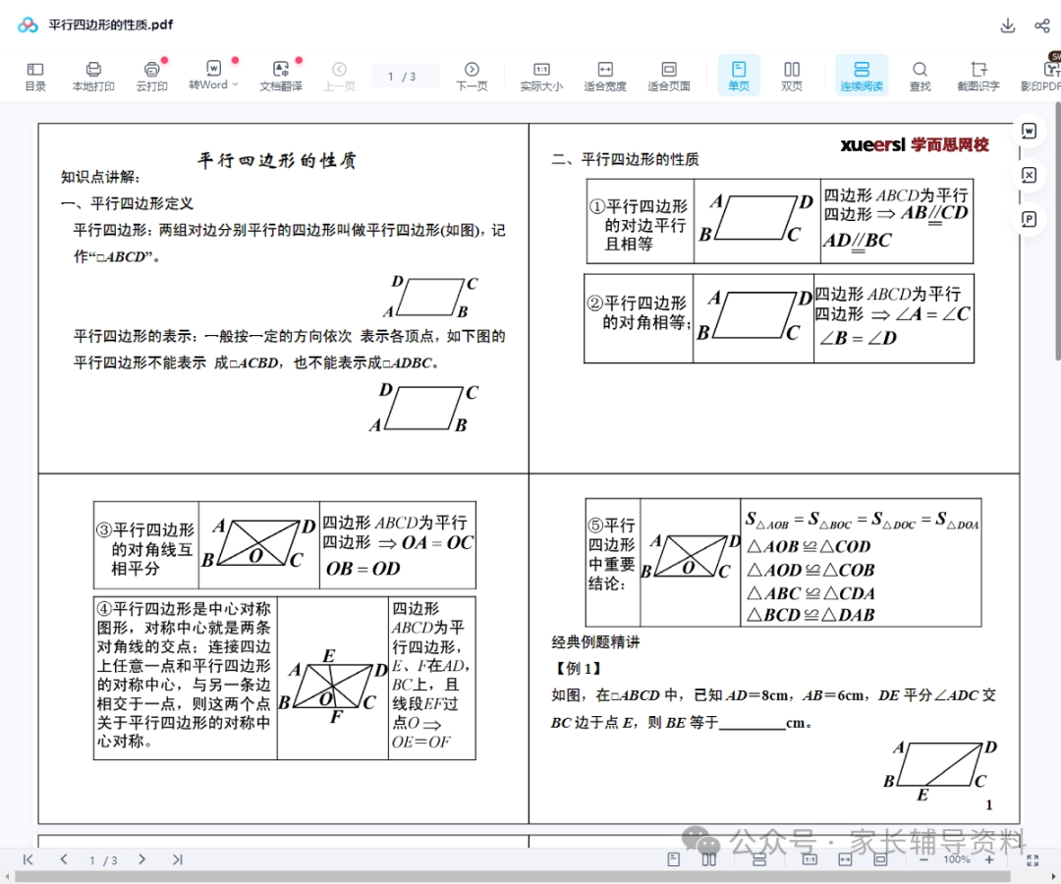Image resolution: width=1061 pixels, height=884 pixels.
Task: Click the floating convert-to-Excel button
Action: (1029, 175)
